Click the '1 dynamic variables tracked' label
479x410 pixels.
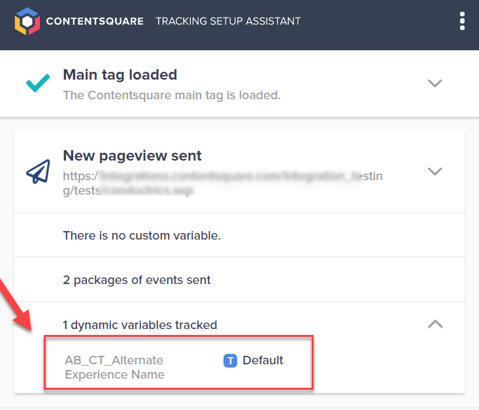140,325
